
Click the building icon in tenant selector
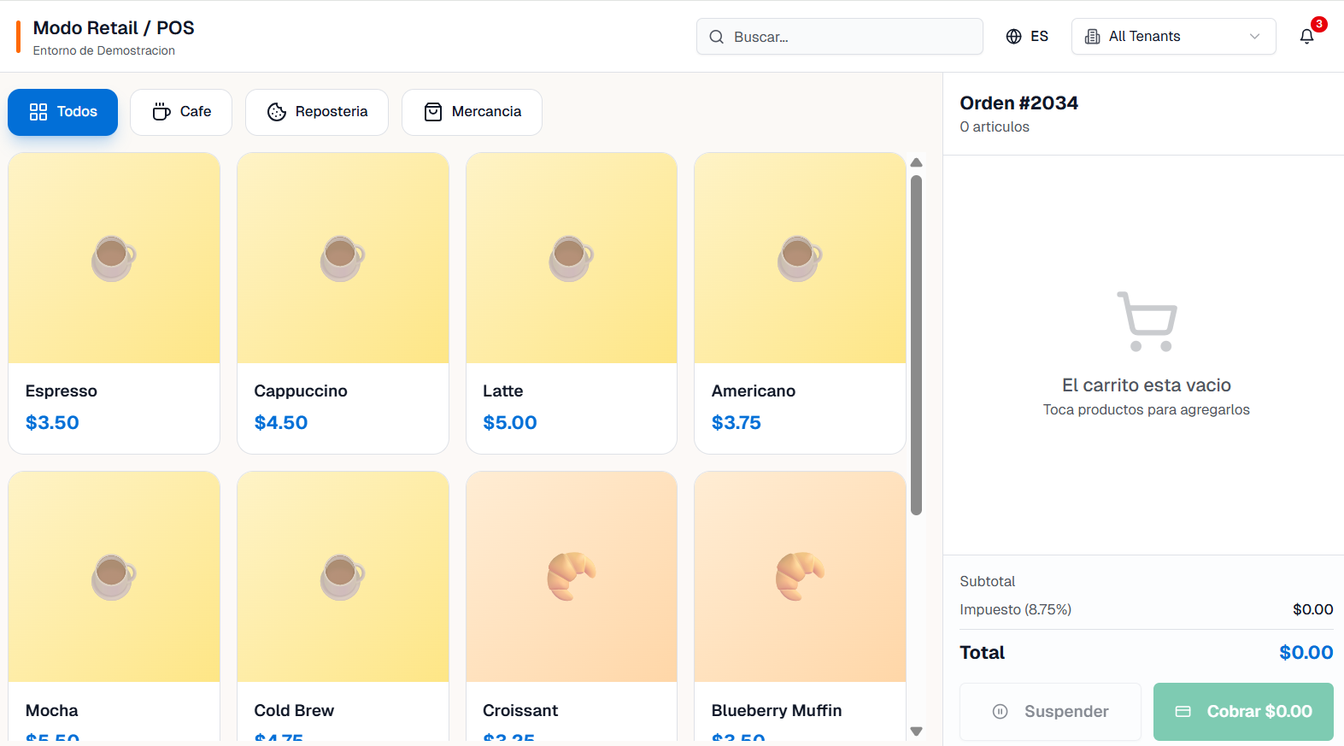[1092, 37]
